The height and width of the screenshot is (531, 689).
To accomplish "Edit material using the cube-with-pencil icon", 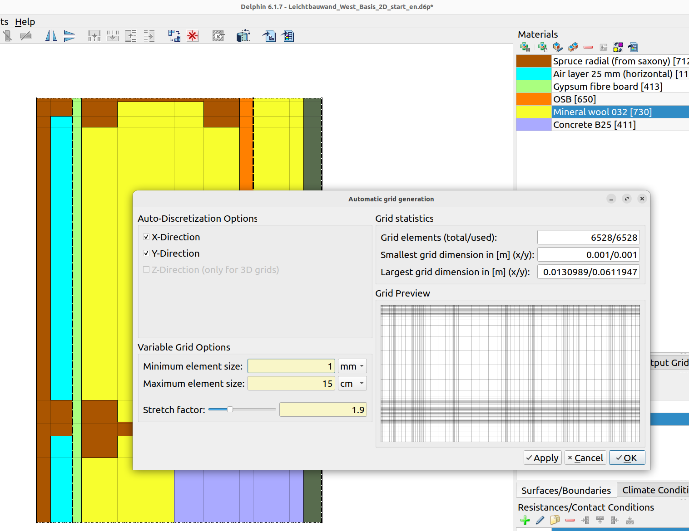I will 558,47.
